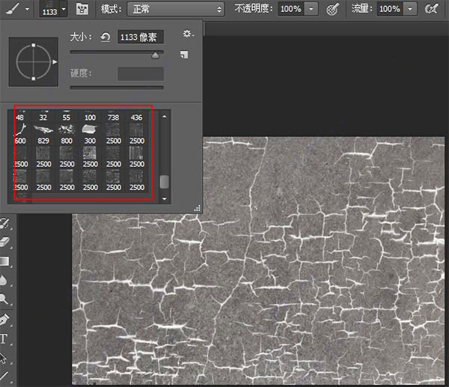Pick the Path Selection arrow tool
The height and width of the screenshot is (387, 449).
[x=4, y=358]
